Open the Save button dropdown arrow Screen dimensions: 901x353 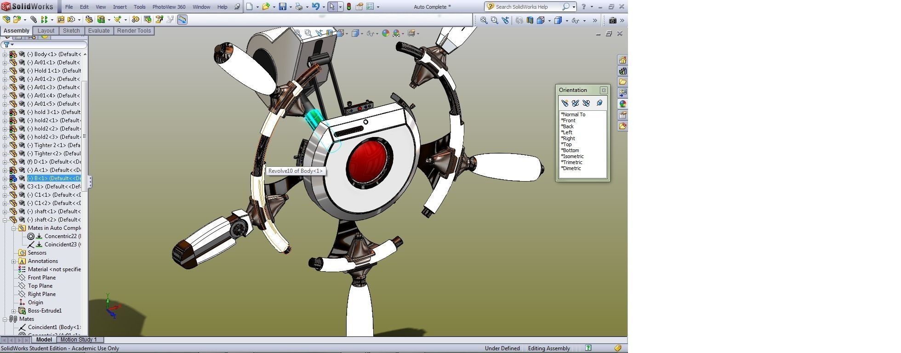click(x=291, y=7)
